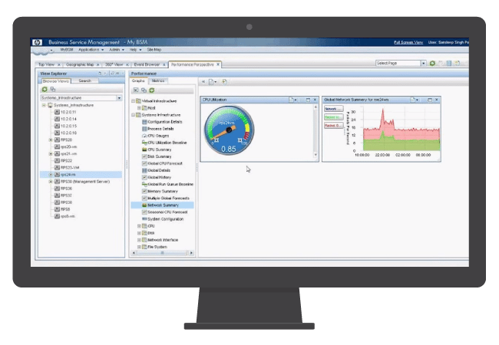This screenshot has width=499, height=345.
Task: Open the Memory Summary graph
Action: (160, 191)
